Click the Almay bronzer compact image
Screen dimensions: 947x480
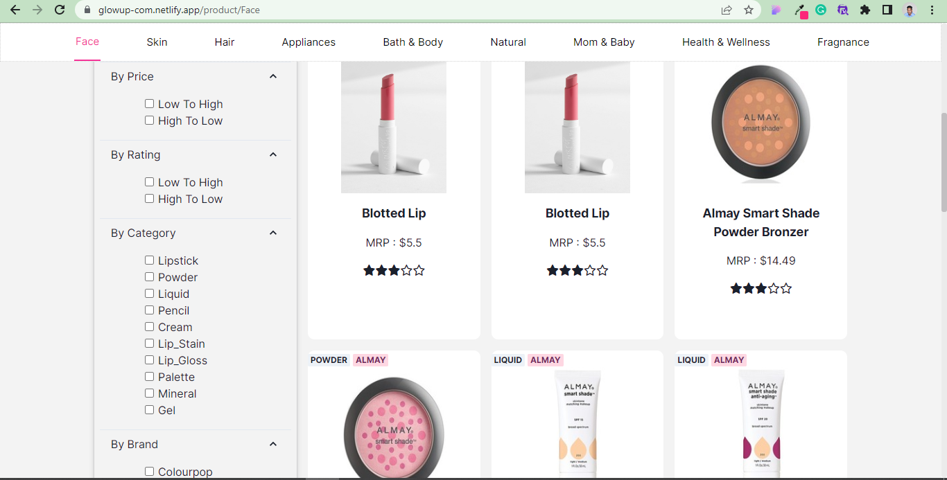pos(761,123)
